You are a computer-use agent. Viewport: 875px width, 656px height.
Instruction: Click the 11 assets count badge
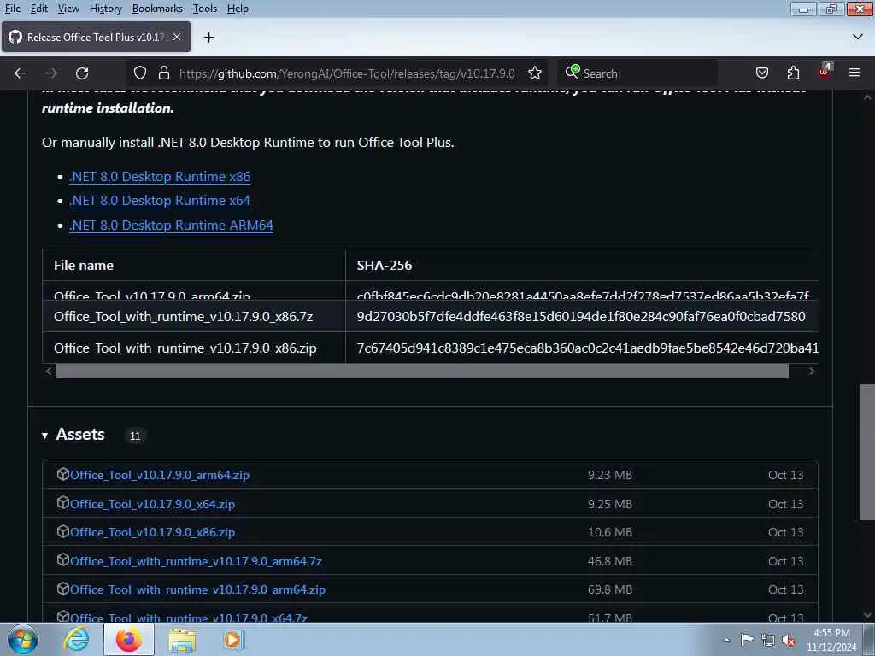pos(135,436)
